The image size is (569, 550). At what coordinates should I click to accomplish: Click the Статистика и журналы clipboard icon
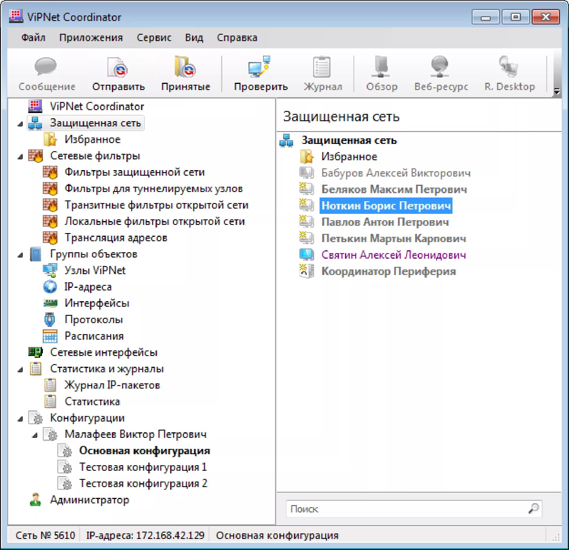(36, 369)
